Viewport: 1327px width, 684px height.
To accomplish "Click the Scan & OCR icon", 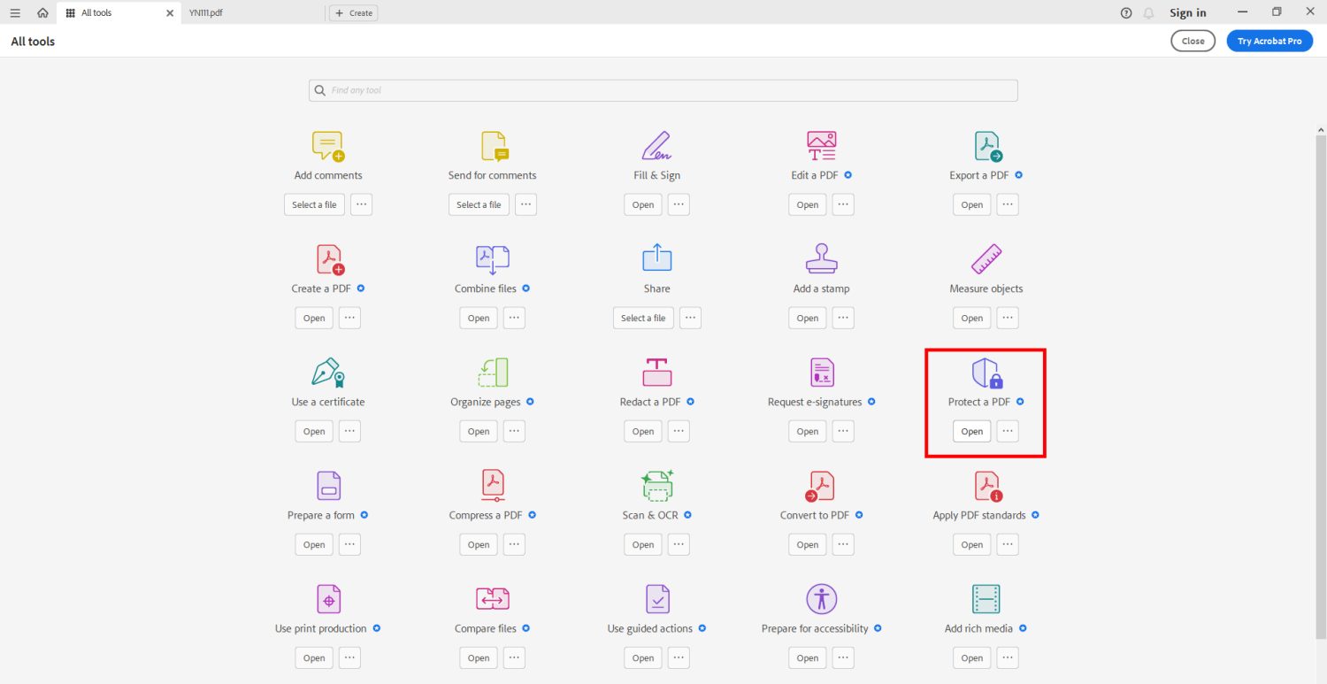I will coord(657,485).
